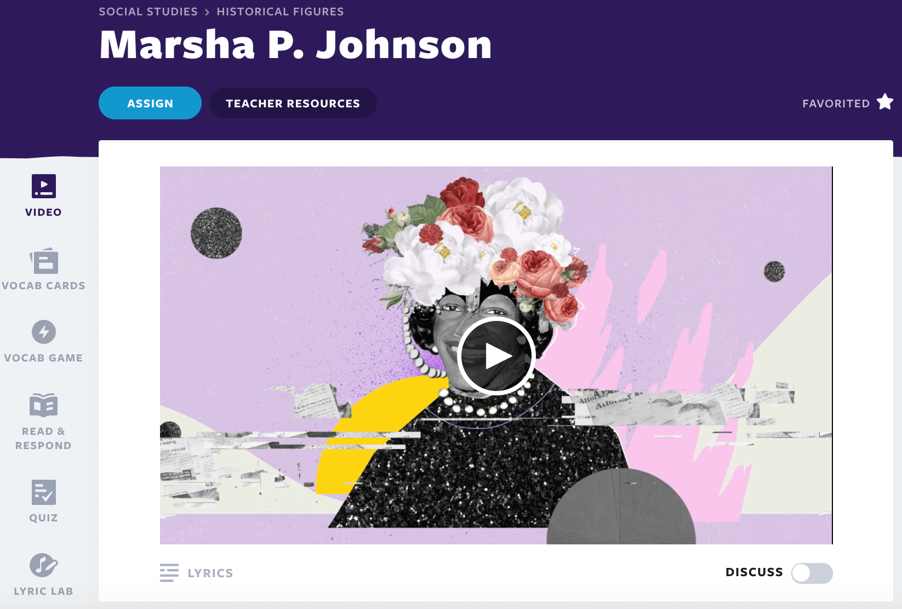Open the Quiz checklist icon
Screen dimensions: 902x609
pos(44,492)
